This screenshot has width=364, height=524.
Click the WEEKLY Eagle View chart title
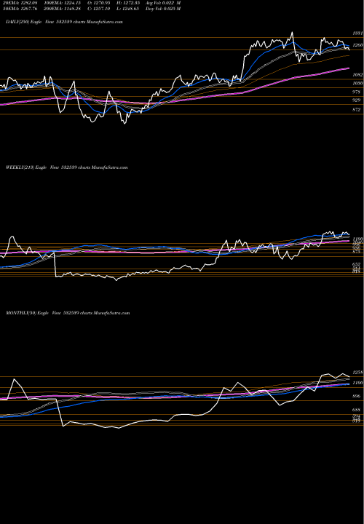point(66,167)
